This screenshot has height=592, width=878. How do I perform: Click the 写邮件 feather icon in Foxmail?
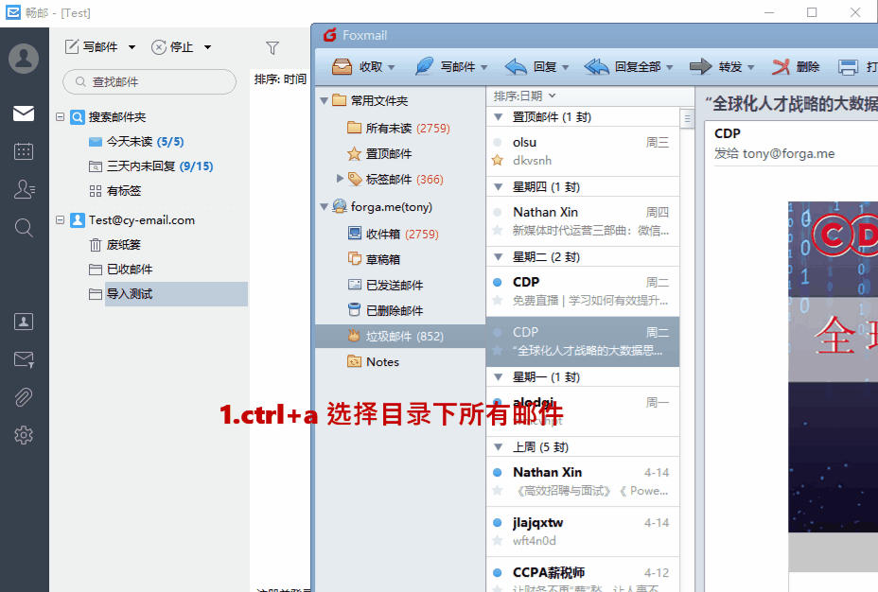[424, 66]
